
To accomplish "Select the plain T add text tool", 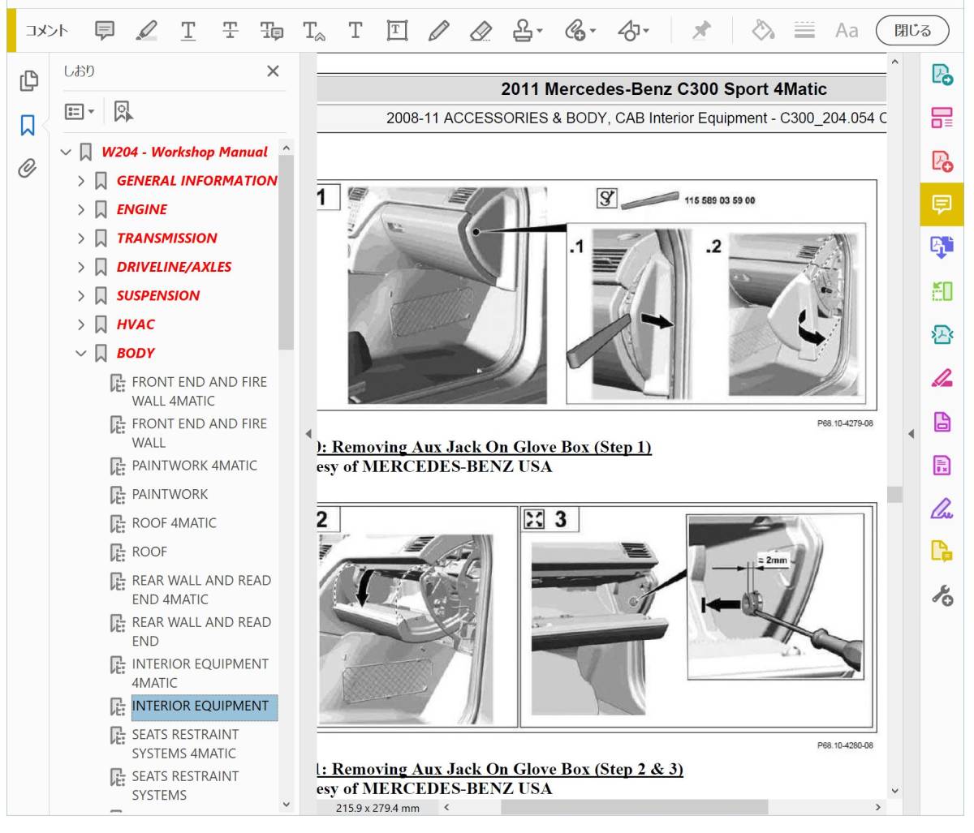I will 355,31.
